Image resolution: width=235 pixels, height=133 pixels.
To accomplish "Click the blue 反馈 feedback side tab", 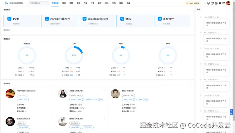I will pyautogui.click(x=231, y=112).
